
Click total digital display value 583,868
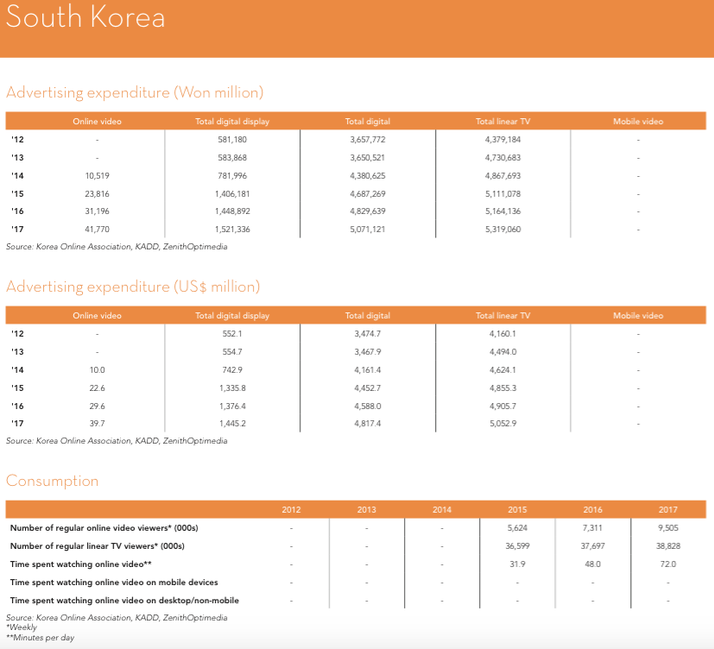coord(232,158)
